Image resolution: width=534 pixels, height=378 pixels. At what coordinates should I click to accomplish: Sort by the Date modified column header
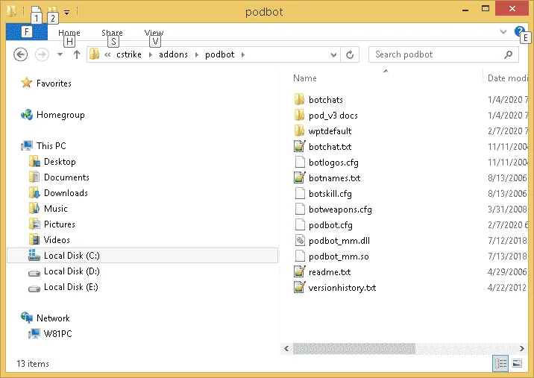click(507, 78)
